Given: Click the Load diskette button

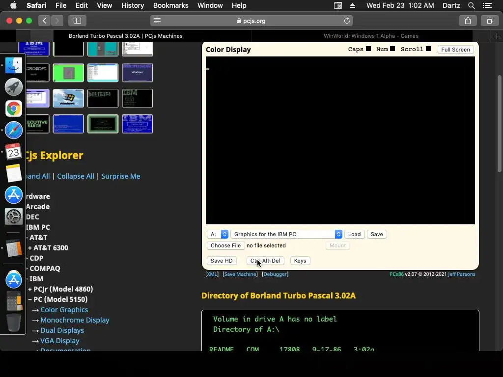Looking at the screenshot, I should [x=355, y=234].
